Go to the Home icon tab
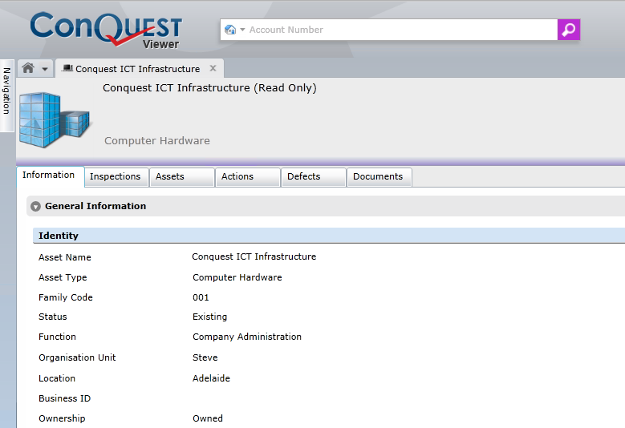625x428 pixels. tap(28, 68)
